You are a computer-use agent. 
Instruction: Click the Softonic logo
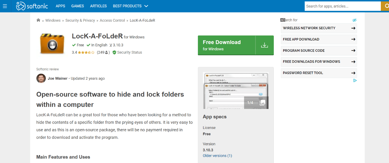pyautogui.click(x=32, y=6)
